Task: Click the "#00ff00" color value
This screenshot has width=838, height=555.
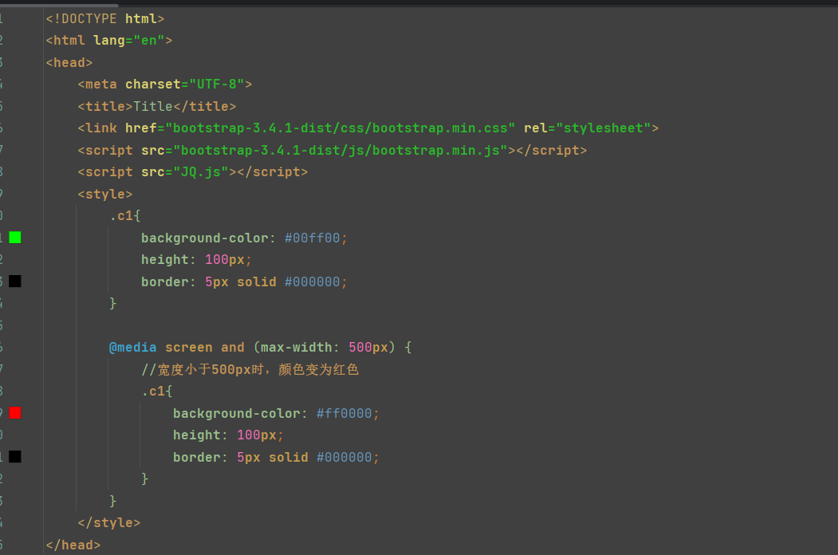Action: [313, 238]
